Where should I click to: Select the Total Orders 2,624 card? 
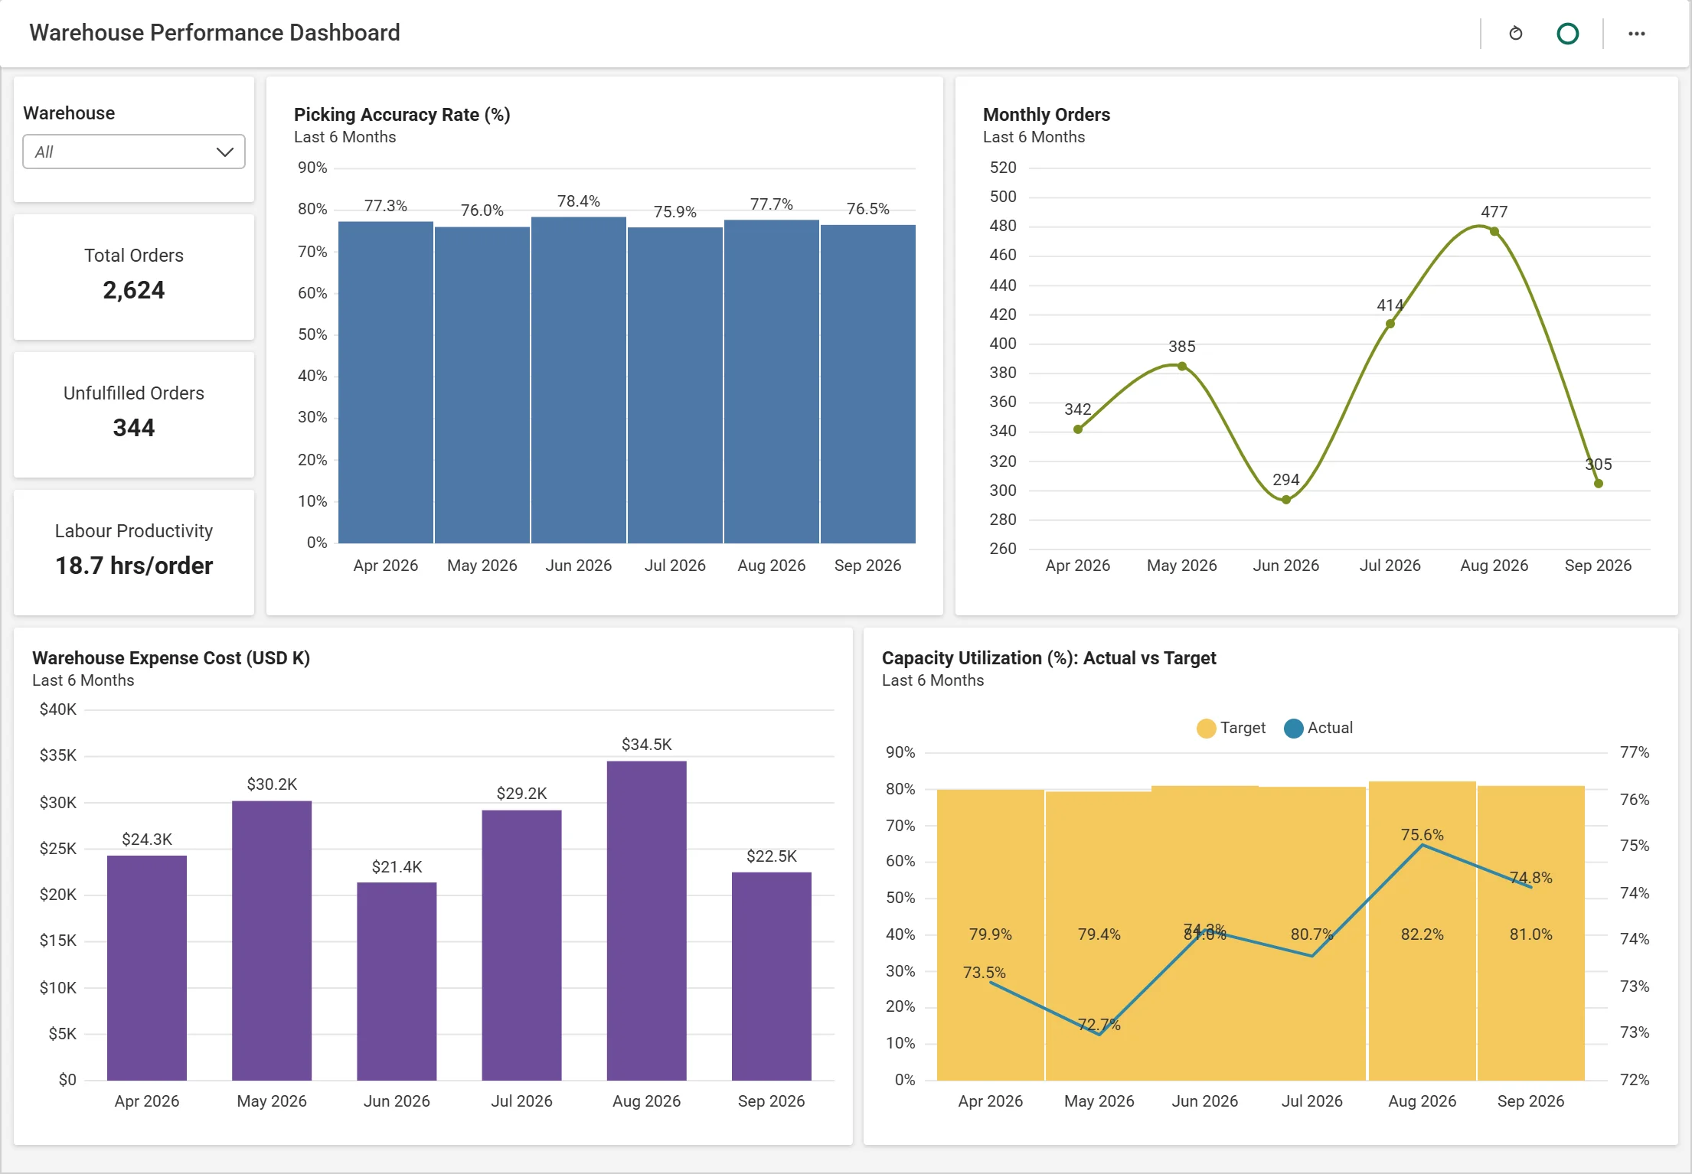tap(134, 277)
